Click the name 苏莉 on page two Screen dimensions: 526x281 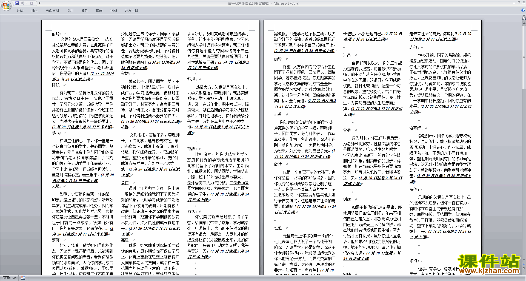point(278,114)
